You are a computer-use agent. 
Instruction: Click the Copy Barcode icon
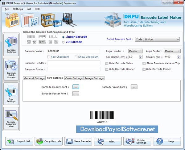point(40,141)
